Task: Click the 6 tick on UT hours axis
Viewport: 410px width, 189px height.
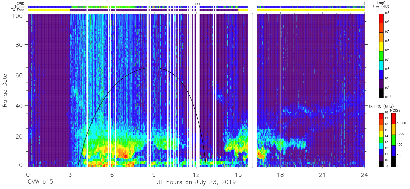Action: [x=112, y=175]
